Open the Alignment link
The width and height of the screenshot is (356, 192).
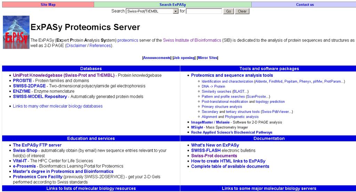pos(209,117)
